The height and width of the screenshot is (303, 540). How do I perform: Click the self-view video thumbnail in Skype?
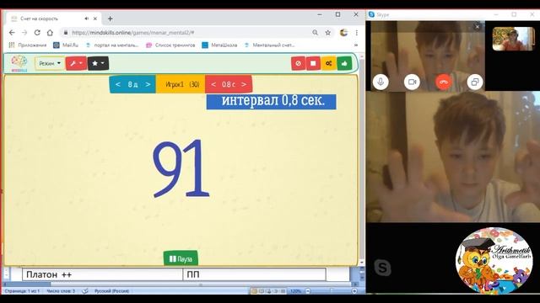coord(513,39)
